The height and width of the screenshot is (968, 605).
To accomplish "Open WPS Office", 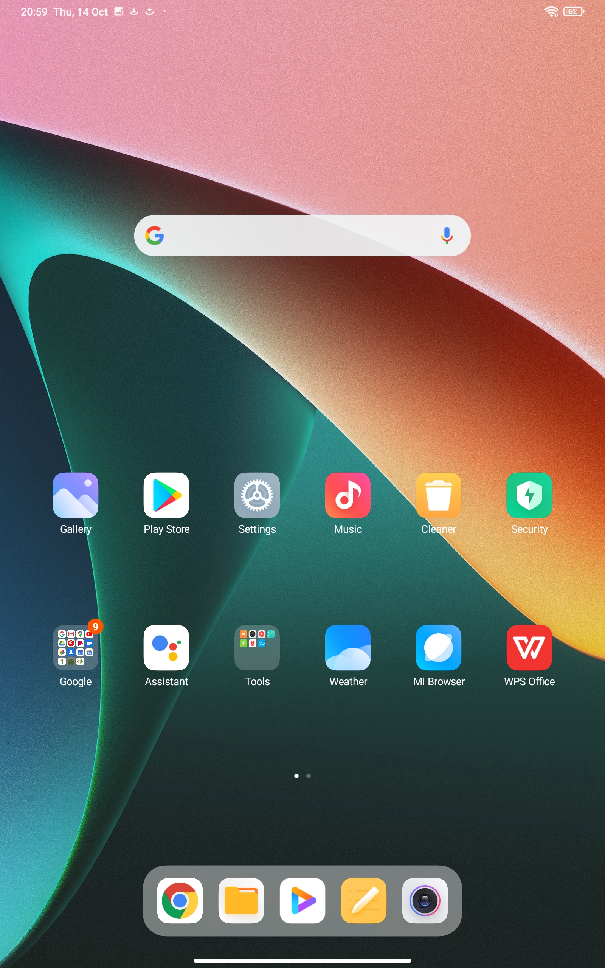I will pyautogui.click(x=529, y=648).
